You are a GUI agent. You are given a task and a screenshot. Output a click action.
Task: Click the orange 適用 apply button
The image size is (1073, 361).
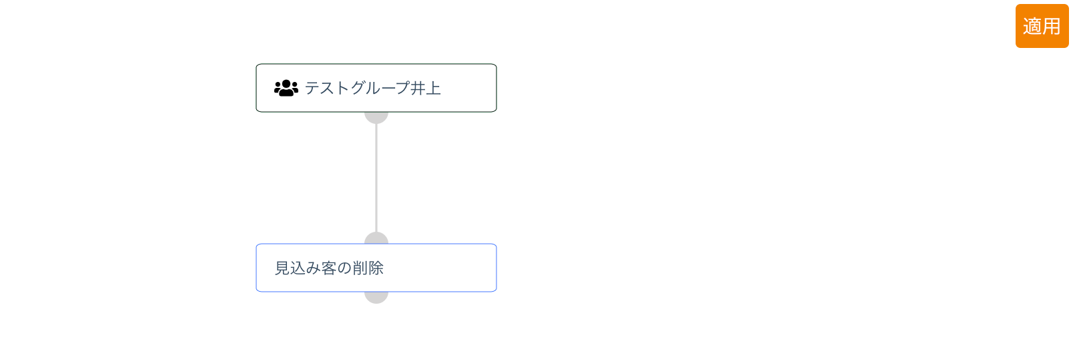(x=1042, y=26)
